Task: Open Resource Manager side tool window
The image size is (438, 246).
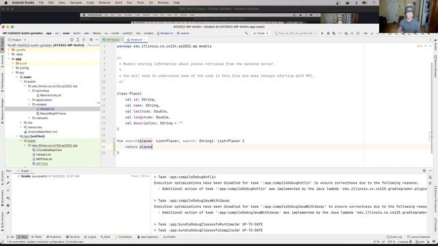Action: tap(2, 111)
